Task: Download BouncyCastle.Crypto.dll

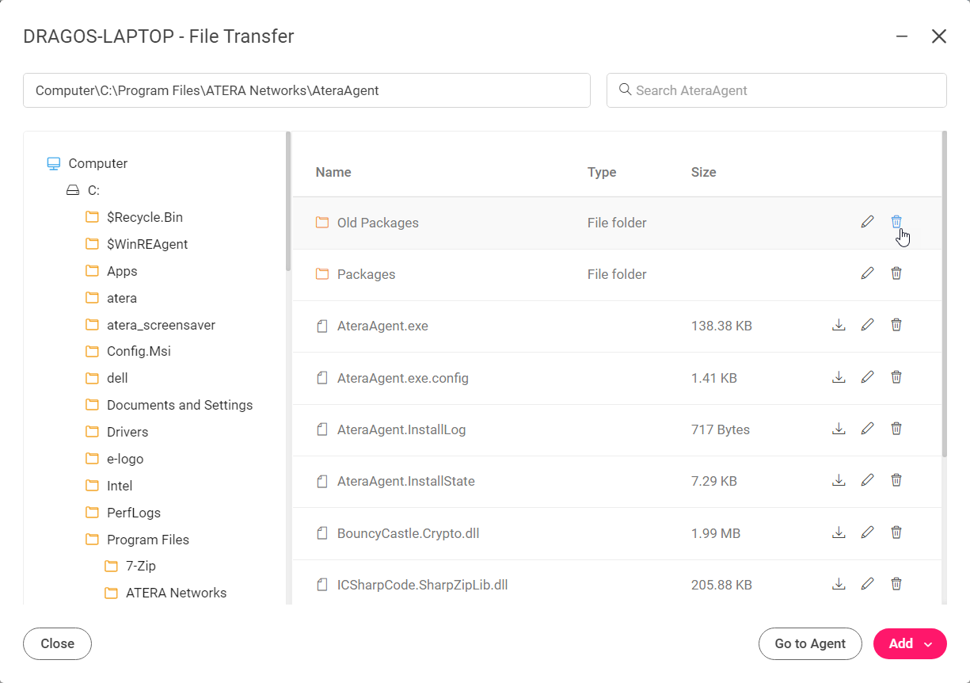Action: (839, 532)
